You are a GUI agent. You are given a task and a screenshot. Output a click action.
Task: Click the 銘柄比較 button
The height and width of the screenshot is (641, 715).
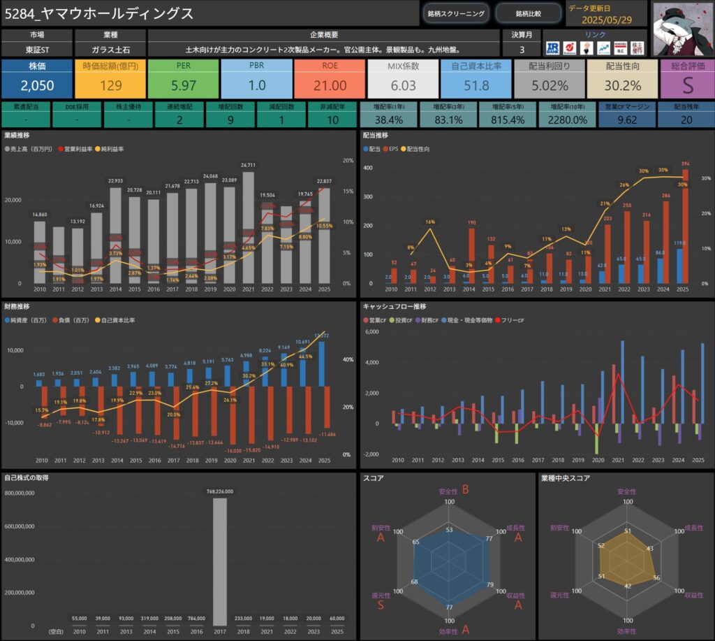point(529,14)
